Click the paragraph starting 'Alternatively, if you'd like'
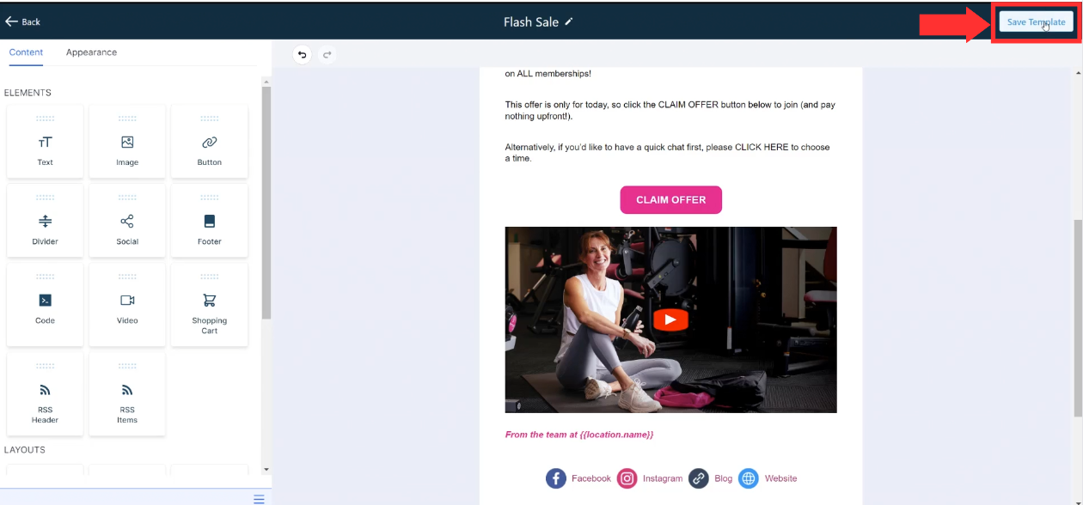 668,153
